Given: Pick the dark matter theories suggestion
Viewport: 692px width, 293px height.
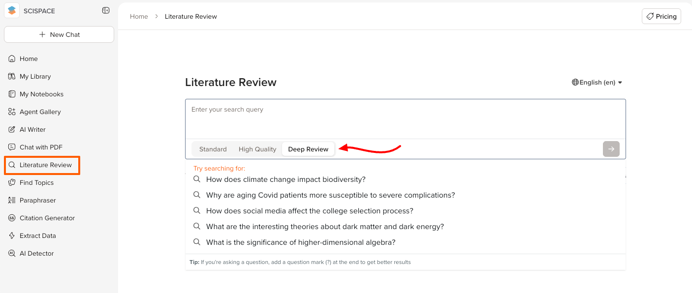Looking at the screenshot, I should coord(325,227).
